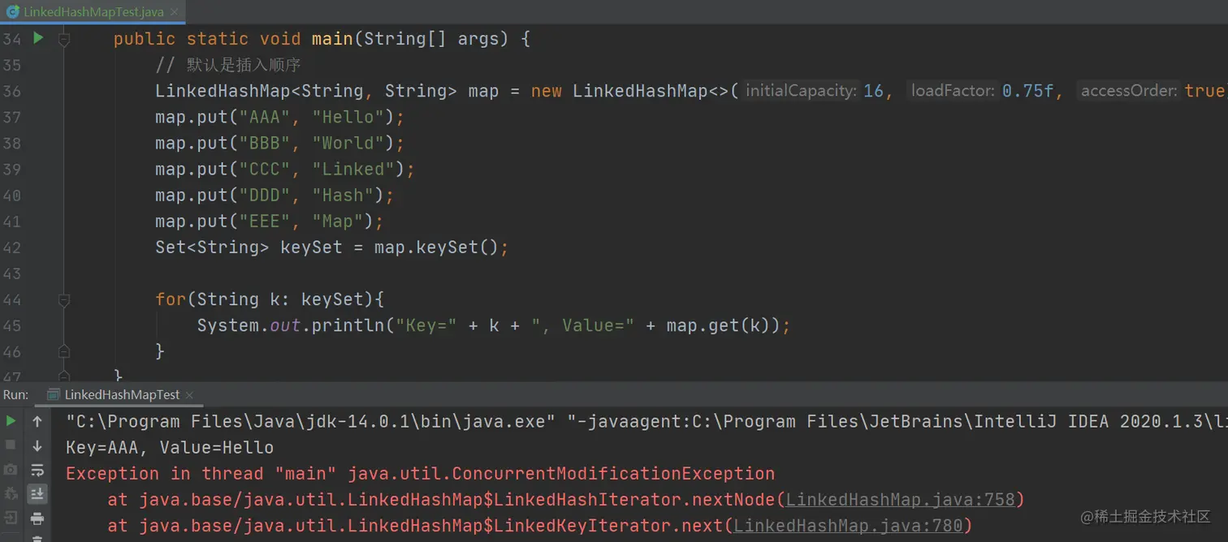Click the Set<String> keySet declaration line

pyautogui.click(x=332, y=247)
